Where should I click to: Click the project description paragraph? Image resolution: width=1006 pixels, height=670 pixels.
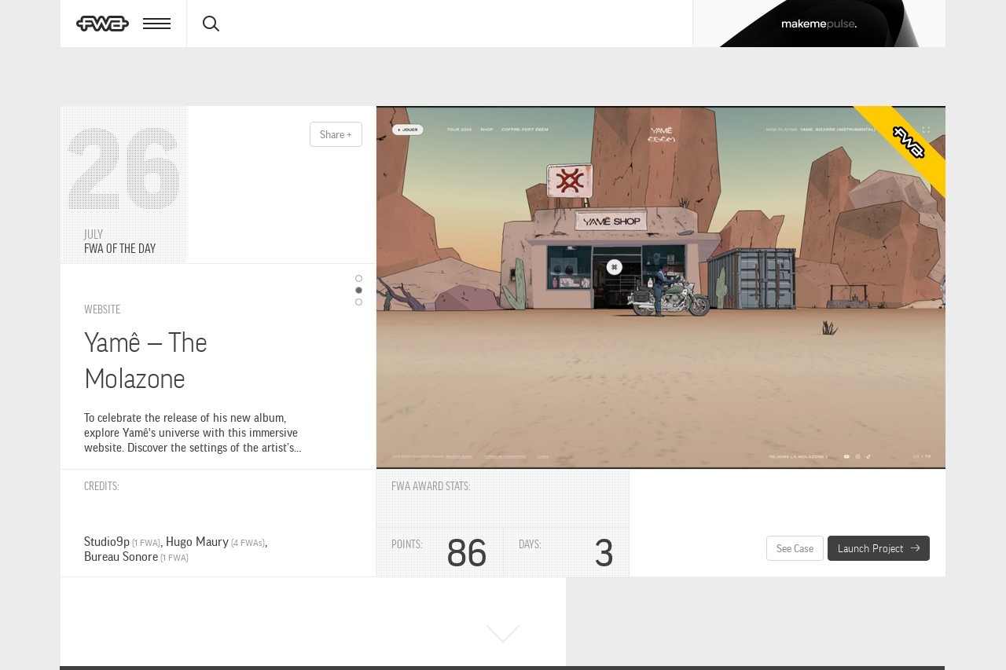pyautogui.click(x=193, y=433)
